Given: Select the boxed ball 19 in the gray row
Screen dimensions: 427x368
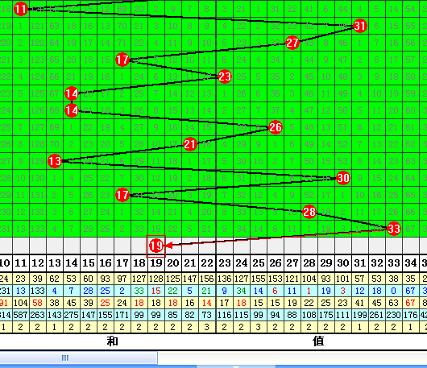Looking at the screenshot, I should click(156, 246).
